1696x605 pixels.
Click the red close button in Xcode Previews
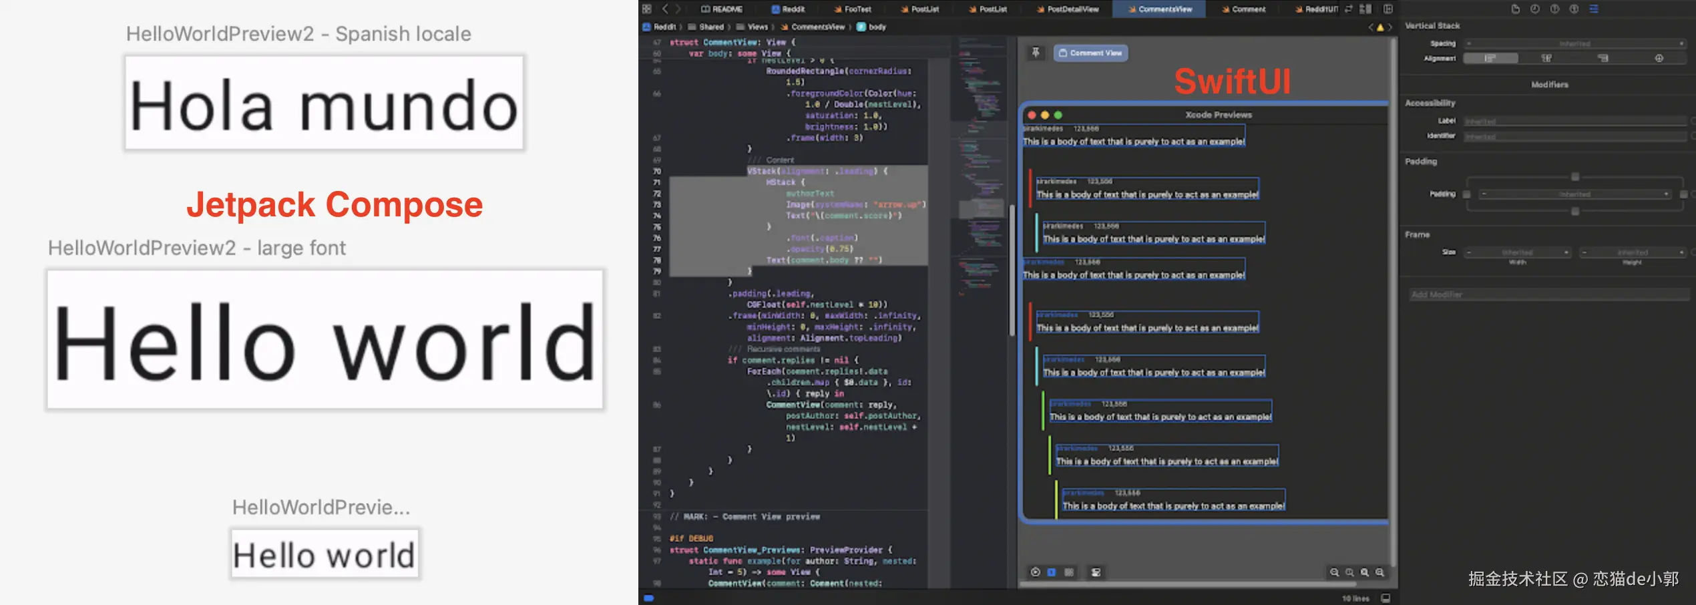pyautogui.click(x=1032, y=115)
